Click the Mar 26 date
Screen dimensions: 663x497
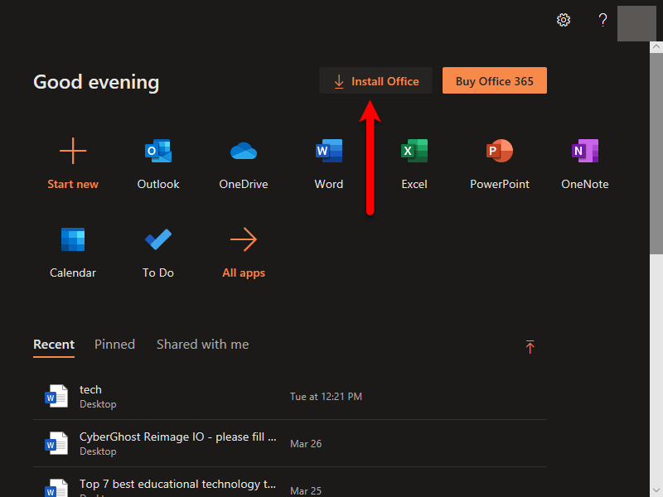pyautogui.click(x=306, y=444)
